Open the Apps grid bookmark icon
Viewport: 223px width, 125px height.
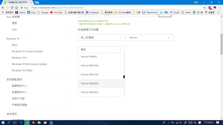[3, 12]
